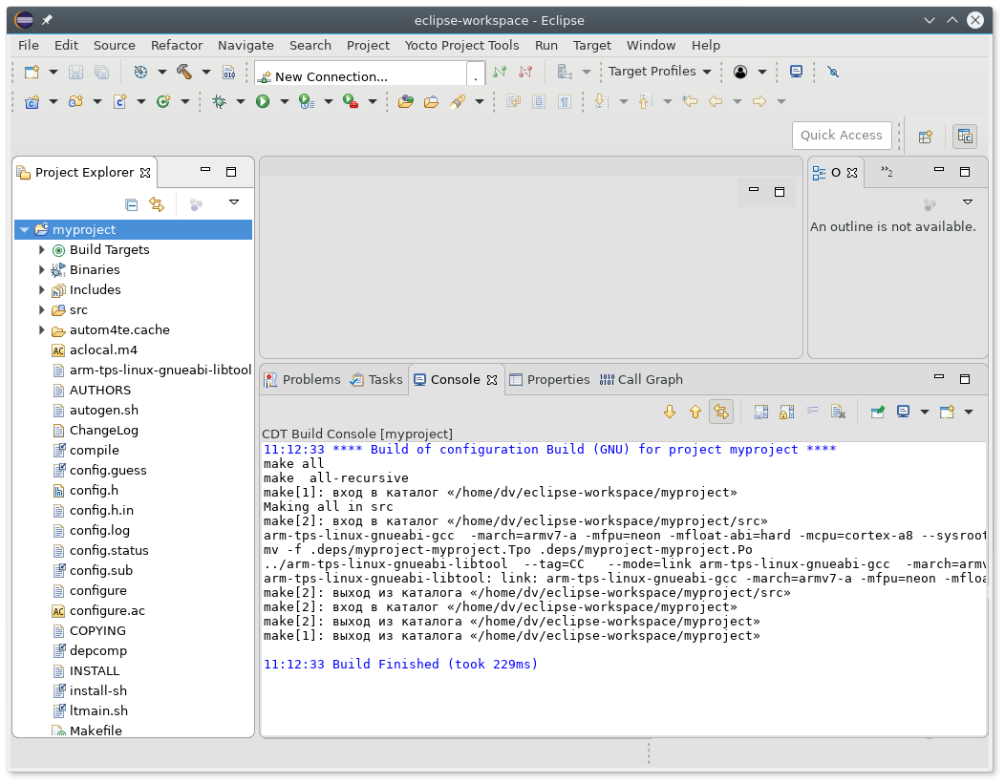
Task: Collapse the myproject tree node
Action: (25, 230)
